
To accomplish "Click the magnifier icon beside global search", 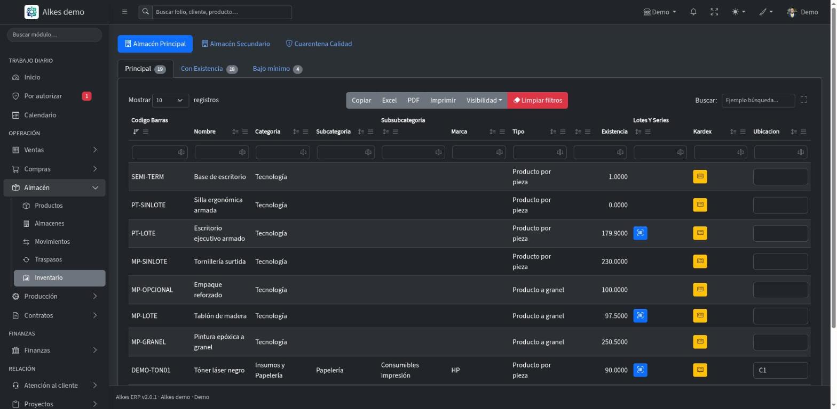I will (145, 12).
